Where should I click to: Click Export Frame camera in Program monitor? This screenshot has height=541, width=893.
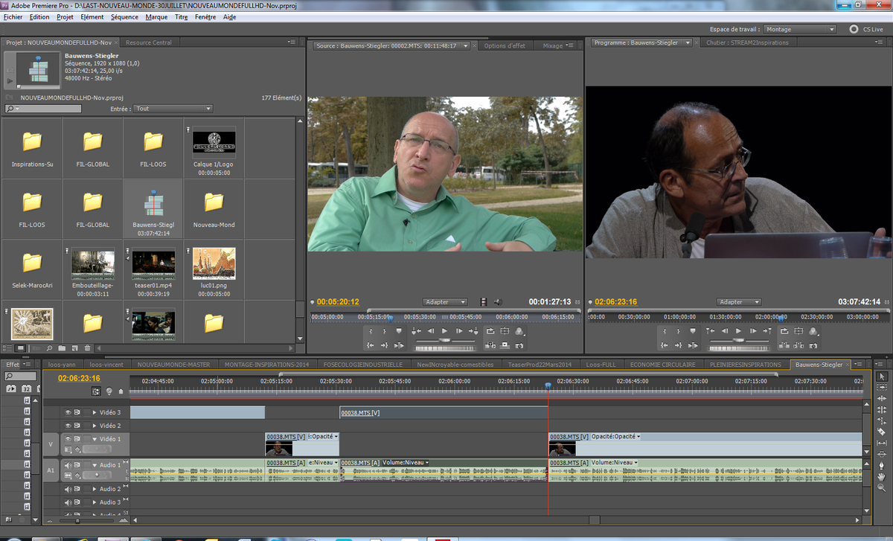[x=813, y=345]
